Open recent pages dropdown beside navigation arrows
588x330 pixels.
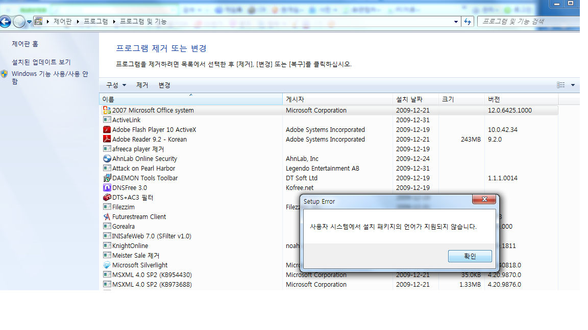(29, 22)
